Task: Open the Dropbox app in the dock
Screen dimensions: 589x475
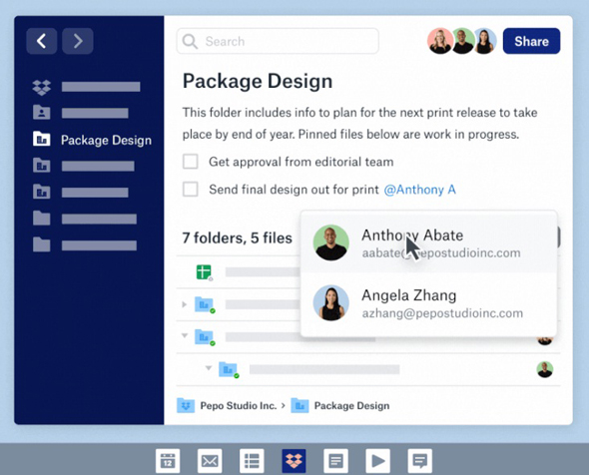Action: pos(294,461)
